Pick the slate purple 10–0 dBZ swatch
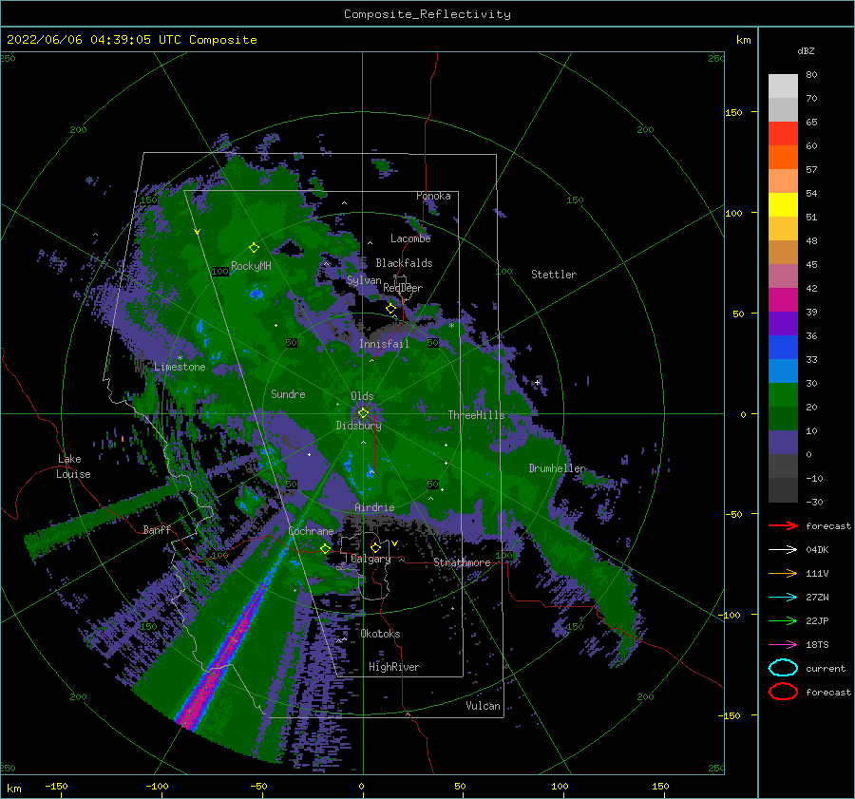The width and height of the screenshot is (855, 799). [783, 443]
